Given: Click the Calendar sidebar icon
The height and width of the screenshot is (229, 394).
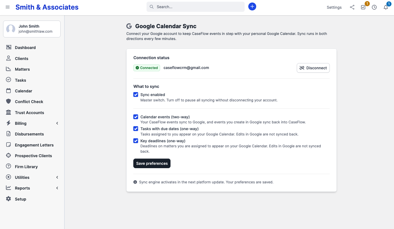Looking at the screenshot, I should [9, 91].
